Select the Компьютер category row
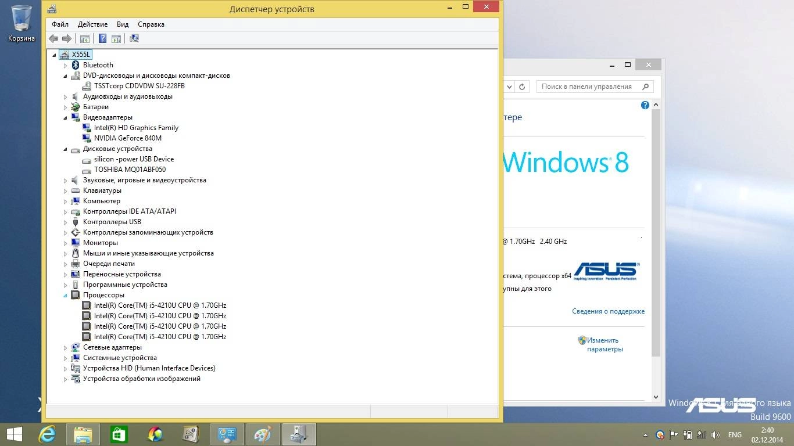This screenshot has width=794, height=446. (x=102, y=201)
